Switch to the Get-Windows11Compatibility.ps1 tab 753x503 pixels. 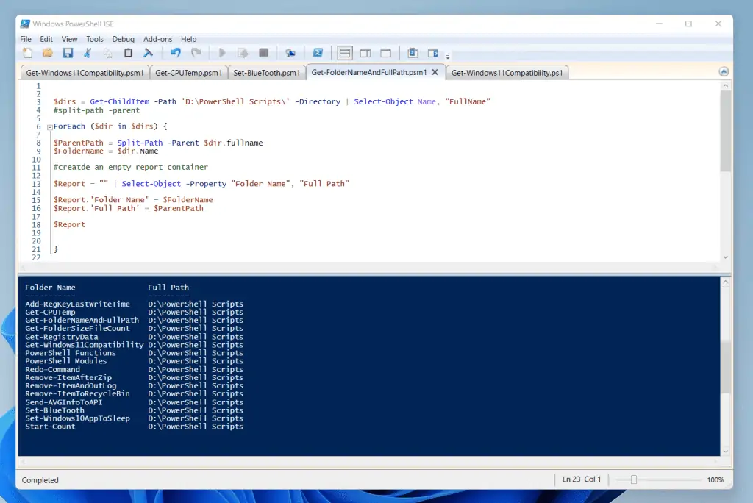pos(507,73)
